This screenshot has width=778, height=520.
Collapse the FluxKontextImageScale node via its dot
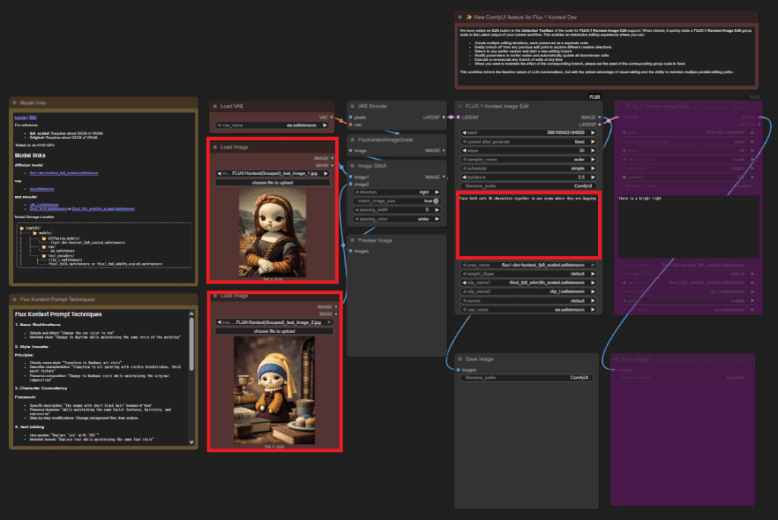tap(353, 140)
